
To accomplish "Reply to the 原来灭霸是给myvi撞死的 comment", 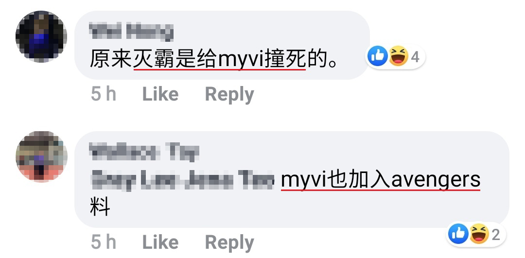I will pyautogui.click(x=229, y=95).
